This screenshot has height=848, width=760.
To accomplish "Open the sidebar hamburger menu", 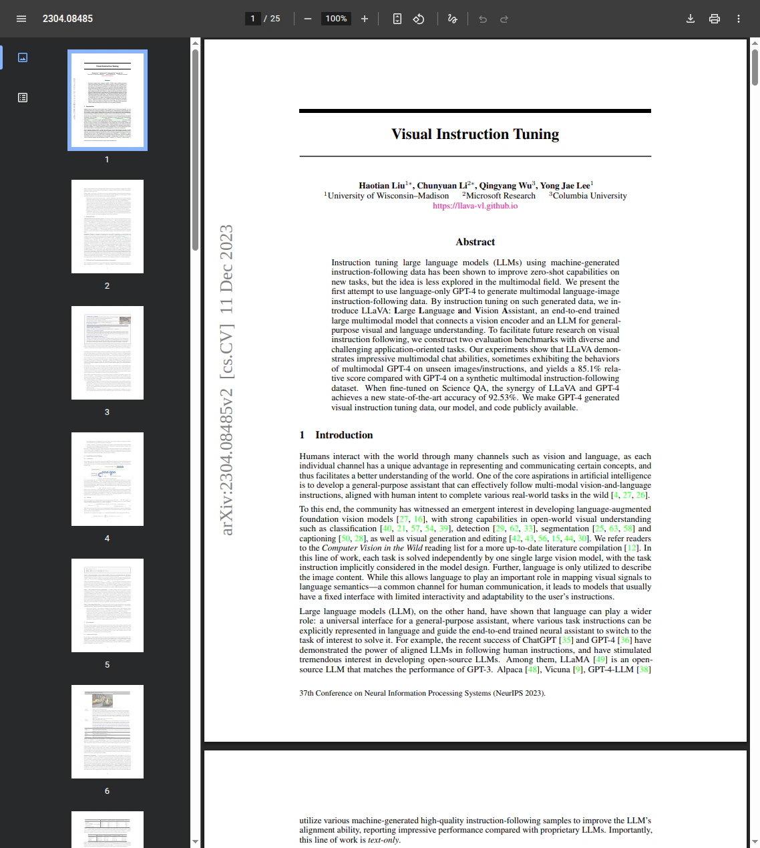I will (21, 19).
